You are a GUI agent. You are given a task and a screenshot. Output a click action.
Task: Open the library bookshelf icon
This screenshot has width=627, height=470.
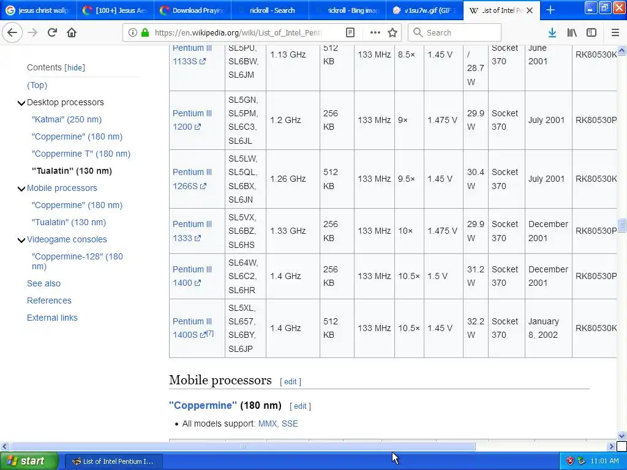pyautogui.click(x=572, y=33)
